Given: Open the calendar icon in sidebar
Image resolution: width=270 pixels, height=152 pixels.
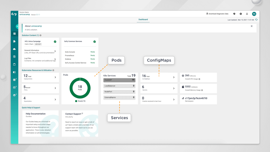Looking at the screenshot, I should 14,57.
